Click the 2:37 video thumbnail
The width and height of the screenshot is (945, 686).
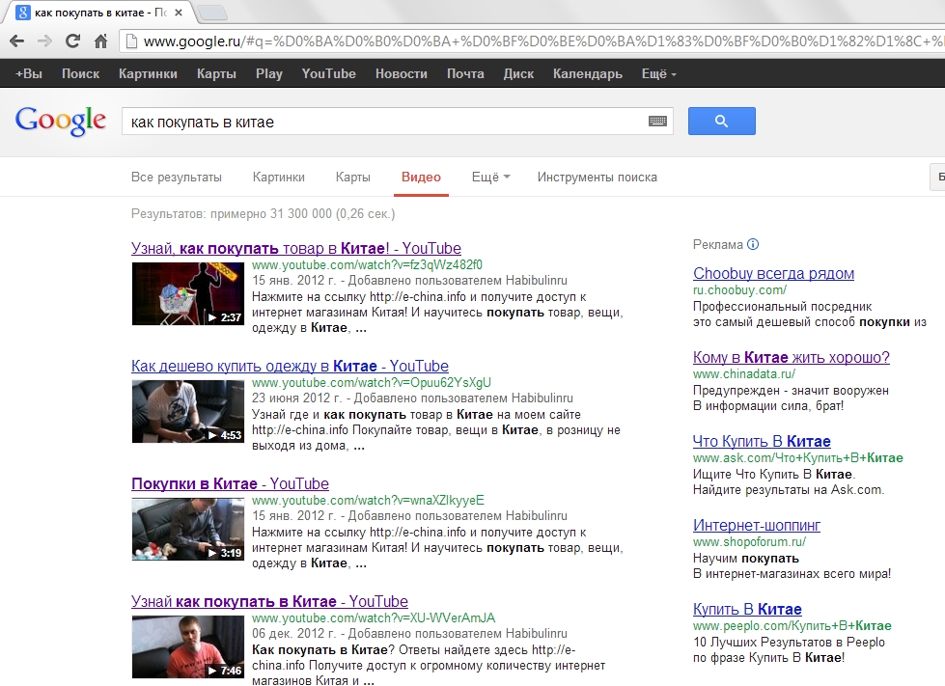pos(187,293)
